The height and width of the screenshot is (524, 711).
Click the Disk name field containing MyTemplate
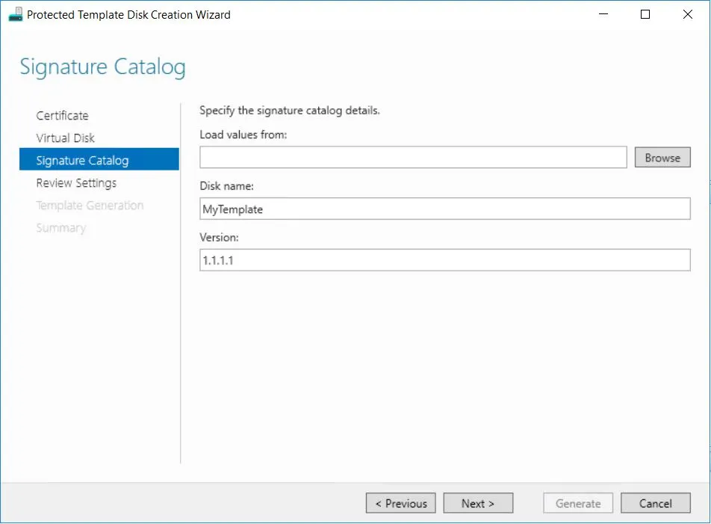coord(444,209)
